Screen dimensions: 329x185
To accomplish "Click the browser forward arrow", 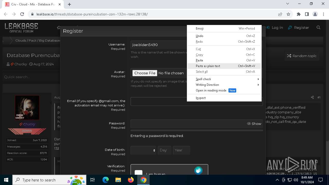I will pos(14,14).
